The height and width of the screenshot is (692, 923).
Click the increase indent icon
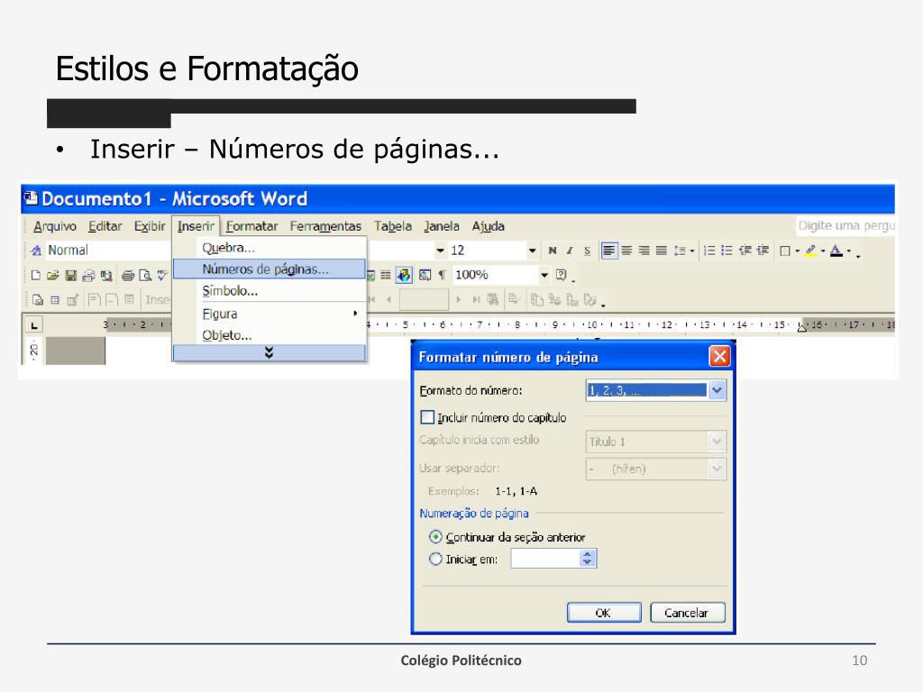pyautogui.click(x=763, y=250)
